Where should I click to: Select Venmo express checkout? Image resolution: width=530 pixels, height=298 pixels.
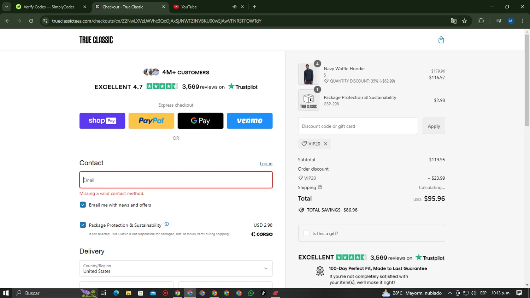[249, 121]
